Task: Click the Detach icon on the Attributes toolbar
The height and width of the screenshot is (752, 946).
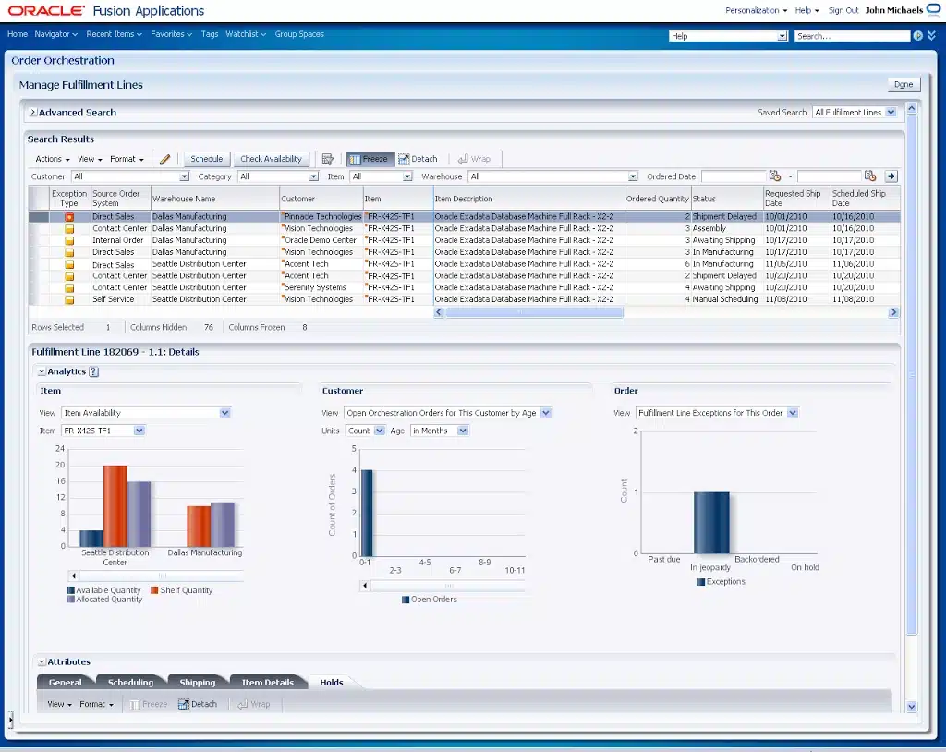Action: point(199,703)
